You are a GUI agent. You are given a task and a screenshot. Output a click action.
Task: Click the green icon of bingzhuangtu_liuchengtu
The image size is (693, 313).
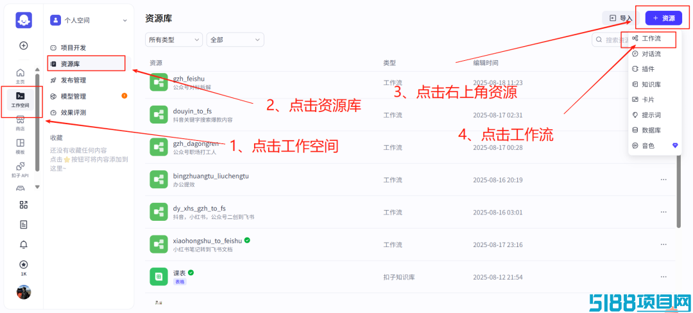(x=158, y=179)
